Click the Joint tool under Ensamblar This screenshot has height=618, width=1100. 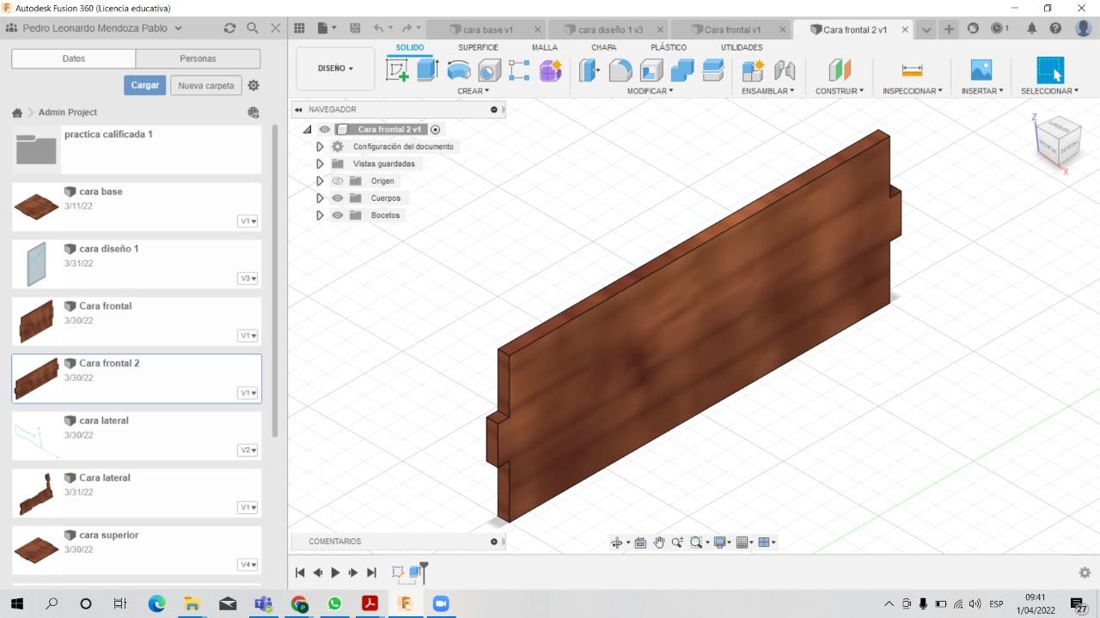click(784, 70)
